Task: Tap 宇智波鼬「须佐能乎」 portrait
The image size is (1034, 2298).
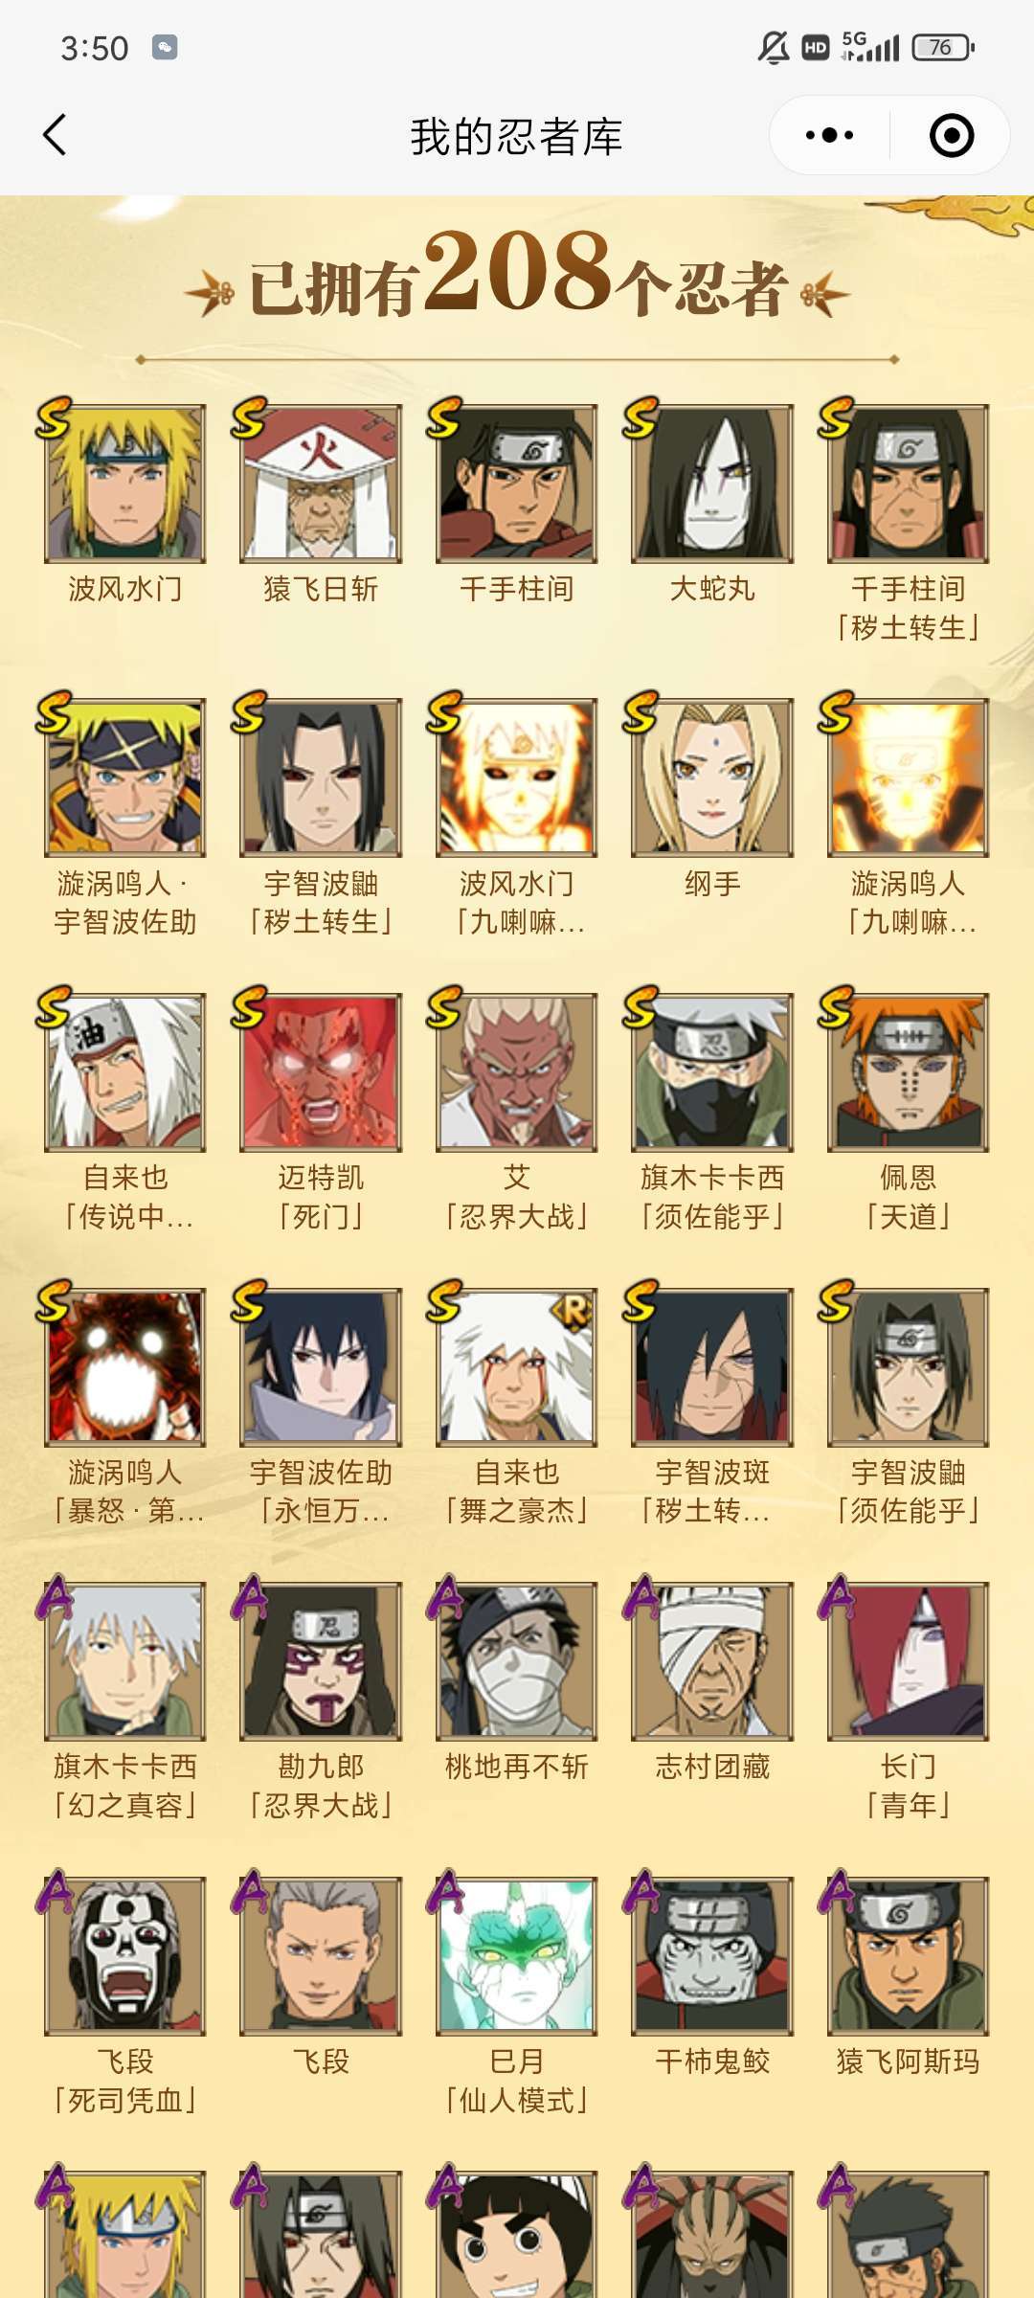Action: pyautogui.click(x=908, y=1367)
